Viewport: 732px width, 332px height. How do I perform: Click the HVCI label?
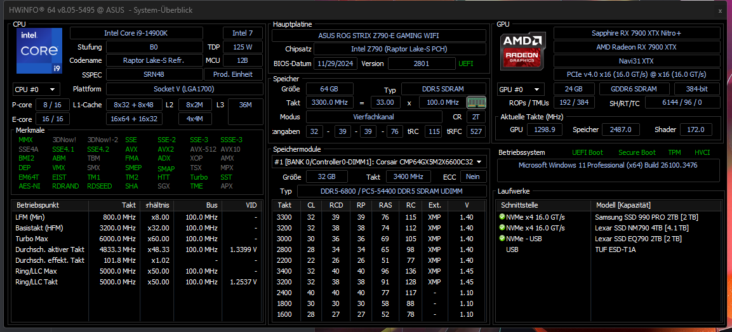tap(703, 152)
